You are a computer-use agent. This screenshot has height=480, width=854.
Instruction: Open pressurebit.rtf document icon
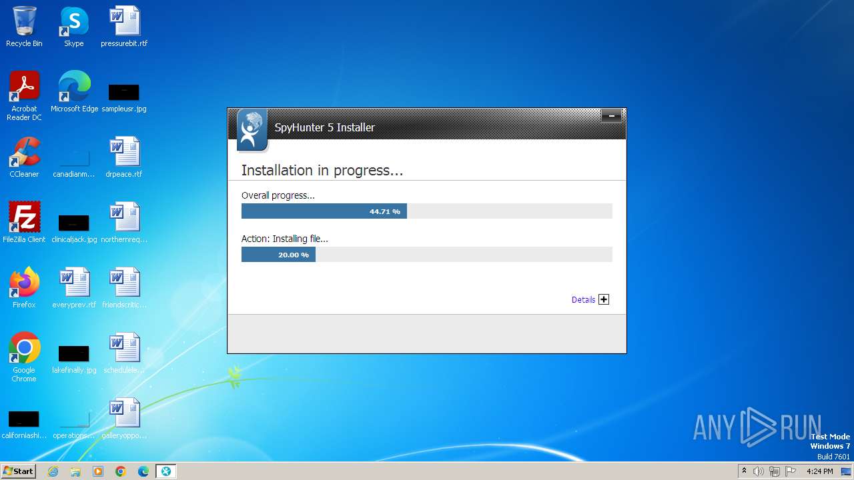(124, 27)
